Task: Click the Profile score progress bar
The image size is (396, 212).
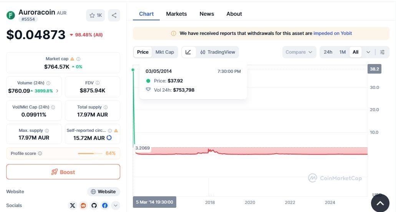Action: (90, 153)
